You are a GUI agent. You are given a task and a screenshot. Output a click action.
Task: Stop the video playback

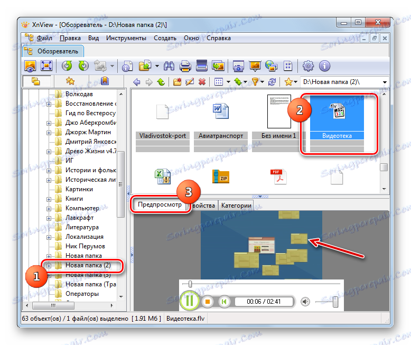pyautogui.click(x=208, y=302)
